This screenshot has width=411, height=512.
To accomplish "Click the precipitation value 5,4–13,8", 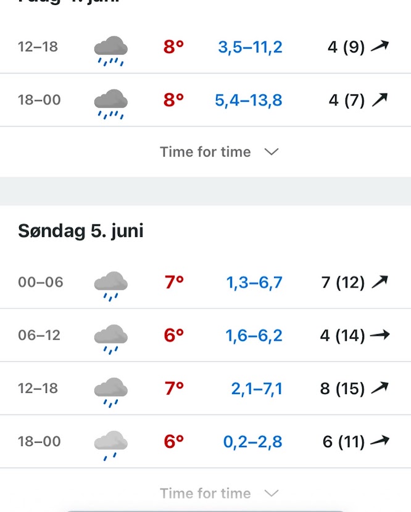I will [249, 99].
